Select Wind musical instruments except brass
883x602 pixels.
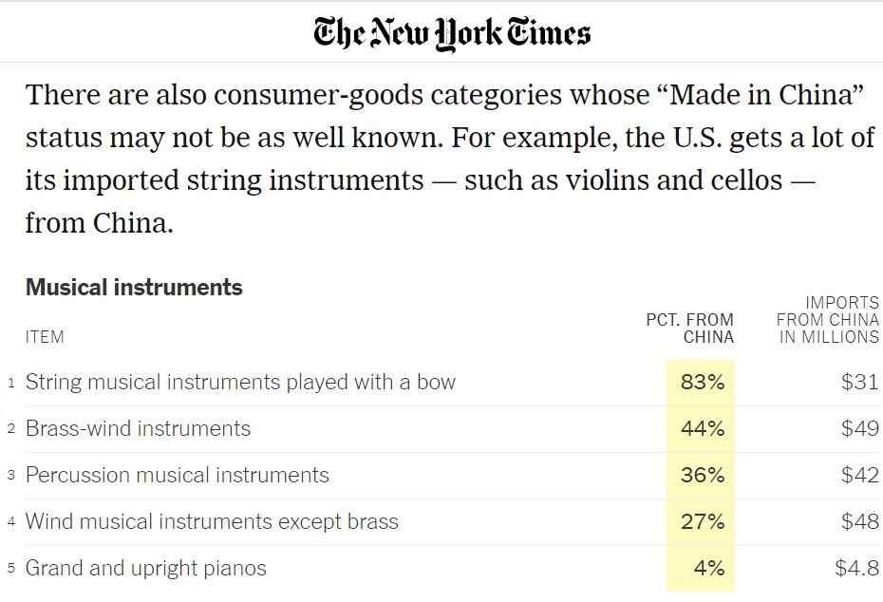[212, 521]
